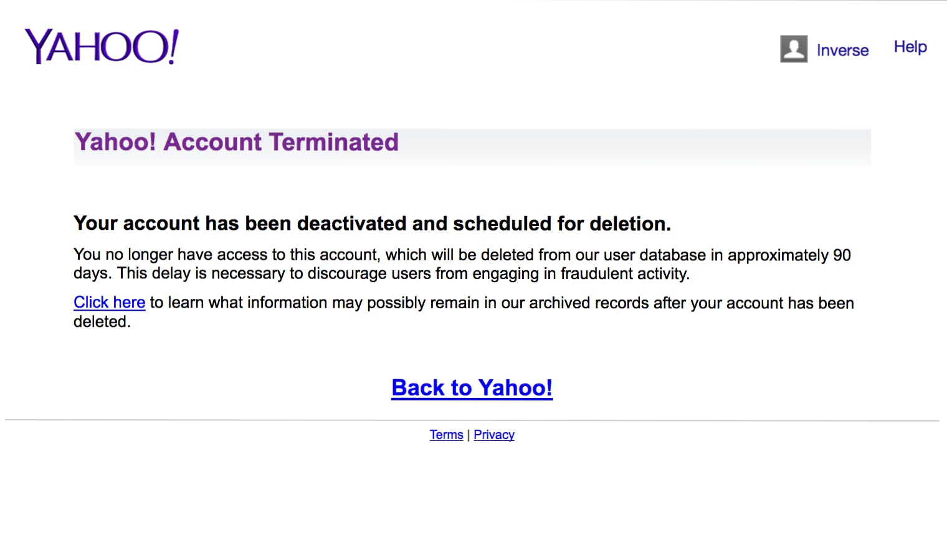
Task: Open the Privacy footer link
Action: (494, 435)
